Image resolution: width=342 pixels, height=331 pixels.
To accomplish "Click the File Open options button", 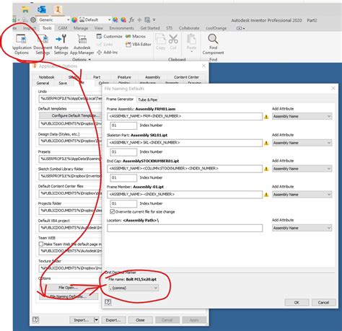I will coord(69,288).
